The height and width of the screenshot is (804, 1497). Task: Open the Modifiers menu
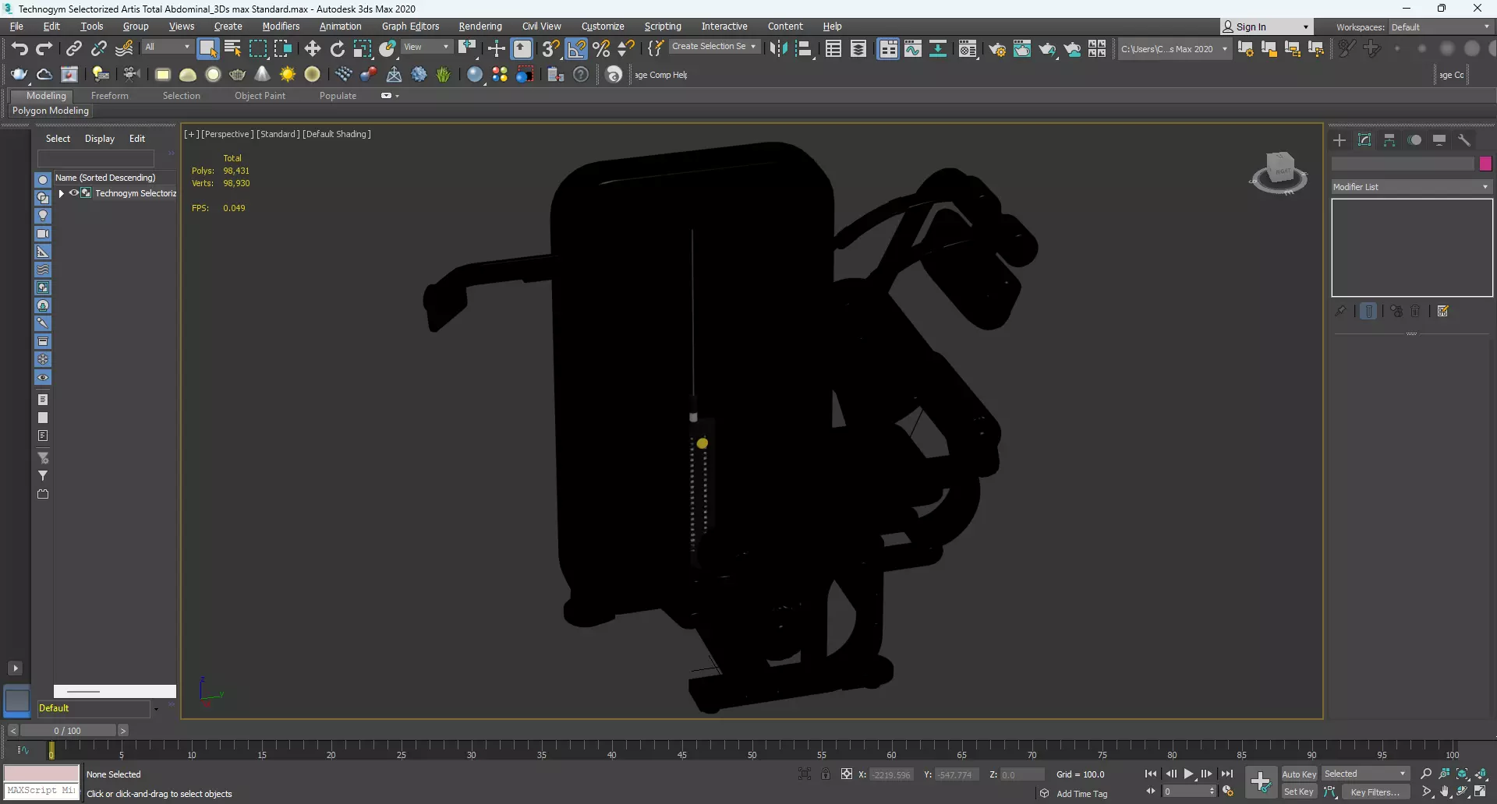point(281,26)
